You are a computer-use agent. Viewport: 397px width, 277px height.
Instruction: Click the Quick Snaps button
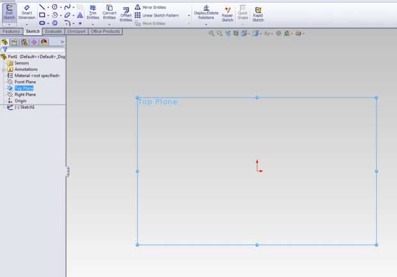coord(243,12)
